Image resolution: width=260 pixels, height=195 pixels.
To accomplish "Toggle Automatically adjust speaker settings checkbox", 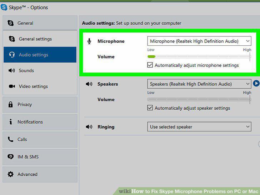I will [150, 108].
